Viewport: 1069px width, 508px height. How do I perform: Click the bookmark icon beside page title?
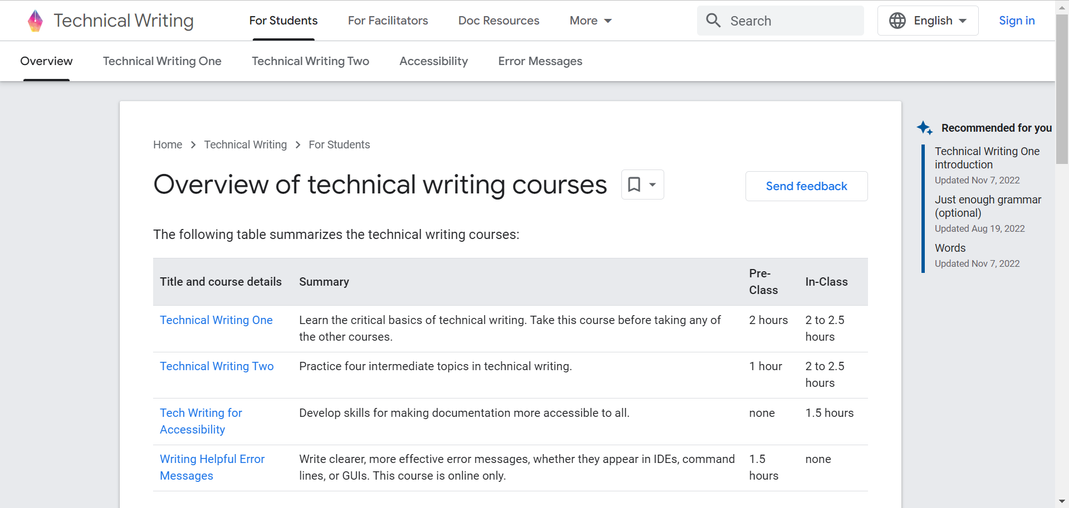pos(634,185)
